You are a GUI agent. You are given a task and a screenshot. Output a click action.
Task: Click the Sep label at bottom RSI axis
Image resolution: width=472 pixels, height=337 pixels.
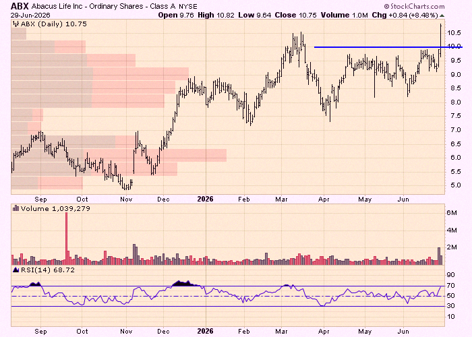pos(40,332)
